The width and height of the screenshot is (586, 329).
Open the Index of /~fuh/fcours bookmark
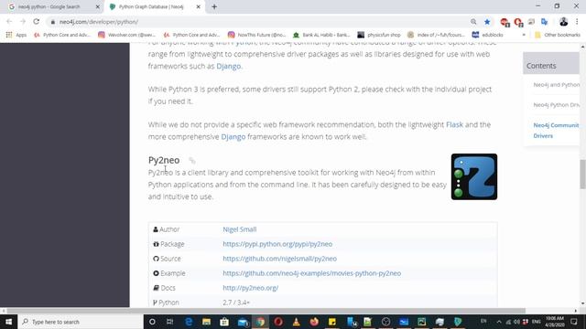(x=436, y=35)
